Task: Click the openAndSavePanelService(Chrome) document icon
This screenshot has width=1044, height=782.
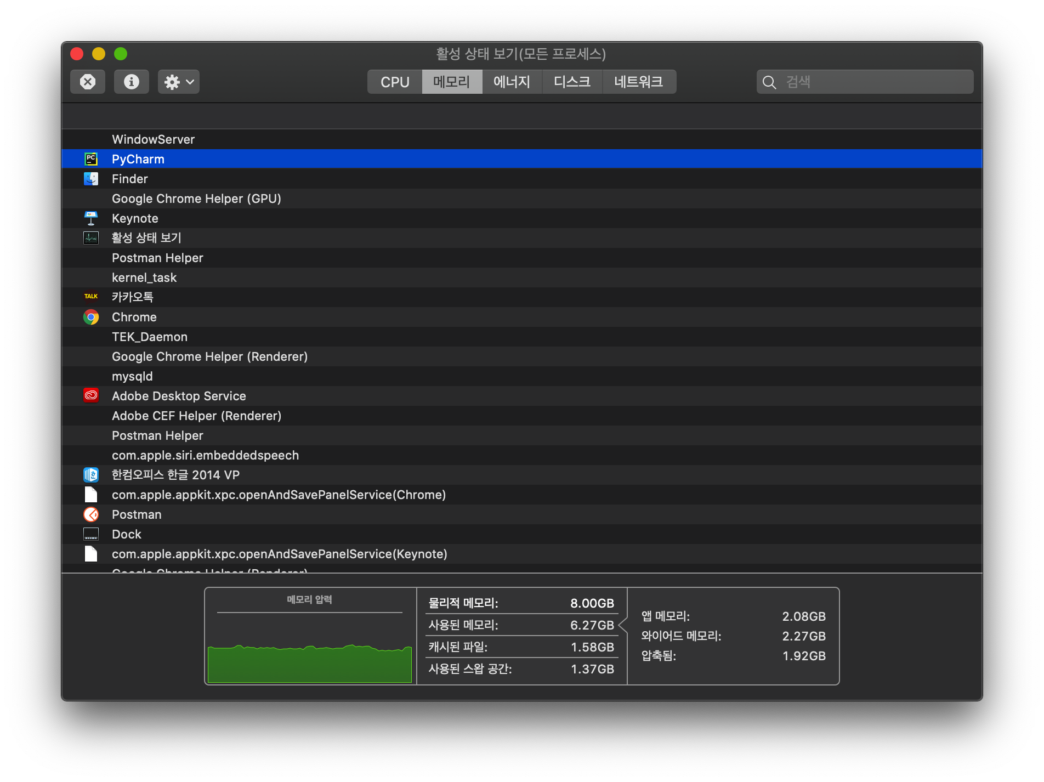Action: pyautogui.click(x=91, y=494)
